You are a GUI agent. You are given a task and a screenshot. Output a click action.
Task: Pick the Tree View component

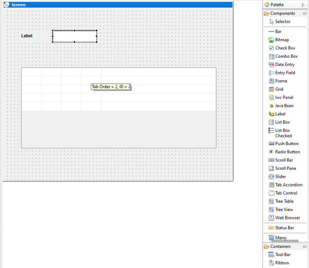point(281,210)
